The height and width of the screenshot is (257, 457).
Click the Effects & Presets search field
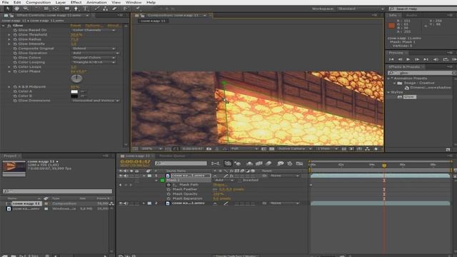pyautogui.click(x=422, y=73)
